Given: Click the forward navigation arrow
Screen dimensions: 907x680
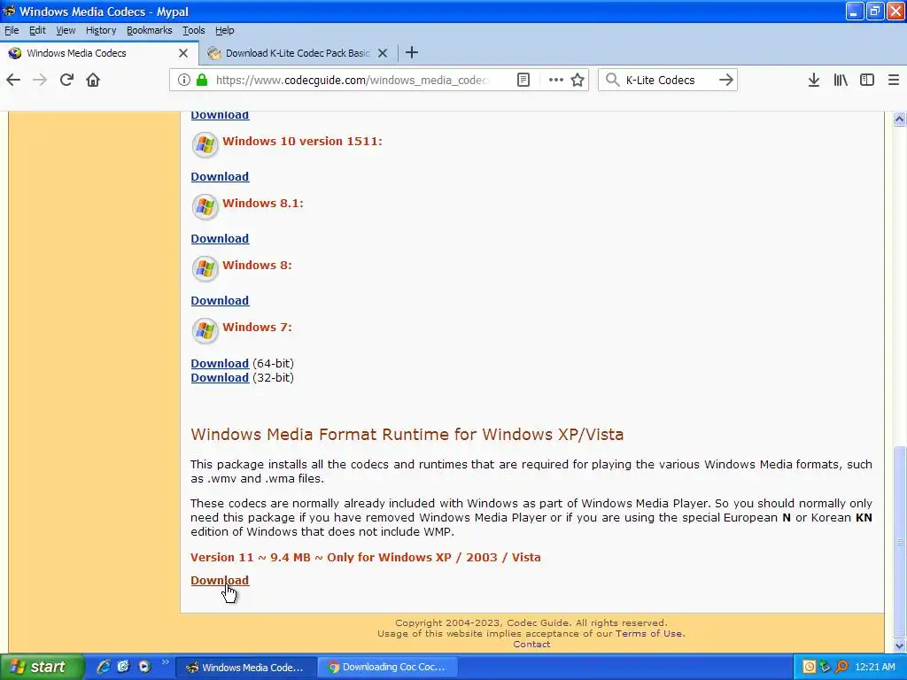Looking at the screenshot, I should [40, 80].
